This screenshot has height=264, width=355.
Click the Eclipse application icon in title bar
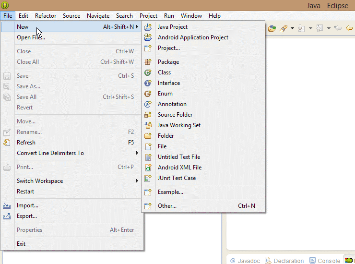(5, 5)
